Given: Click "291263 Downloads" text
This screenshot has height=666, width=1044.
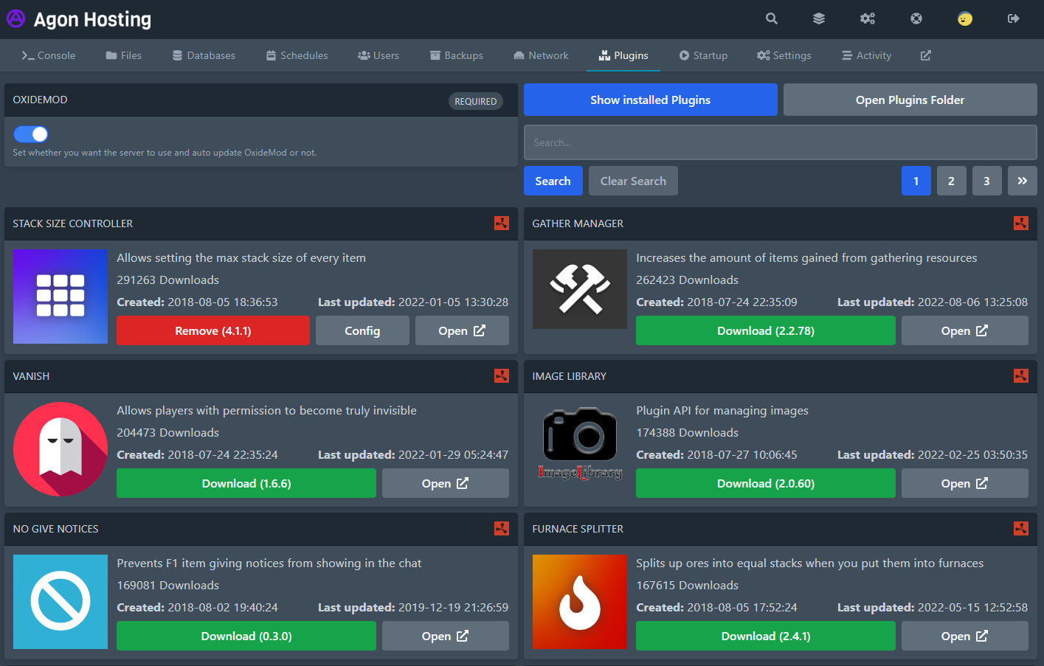Looking at the screenshot, I should 168,280.
